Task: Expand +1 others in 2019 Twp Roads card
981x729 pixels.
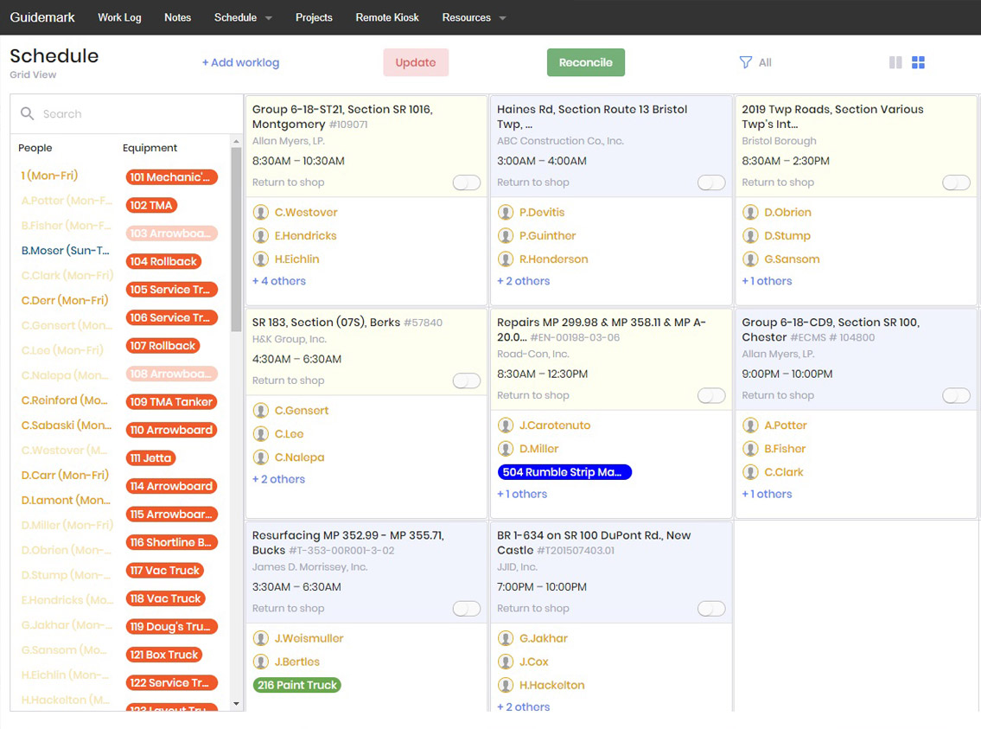Action: click(x=767, y=281)
